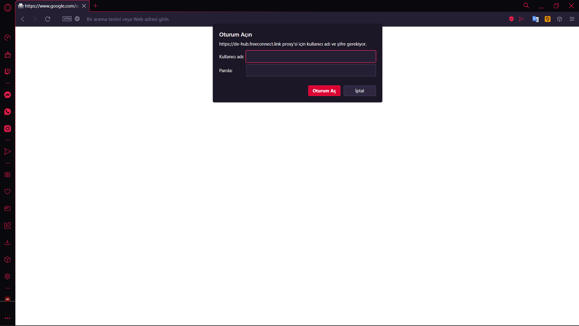Screen dimensions: 579x326
Task: Open the extensions cube in toolbar
Action: point(560,19)
